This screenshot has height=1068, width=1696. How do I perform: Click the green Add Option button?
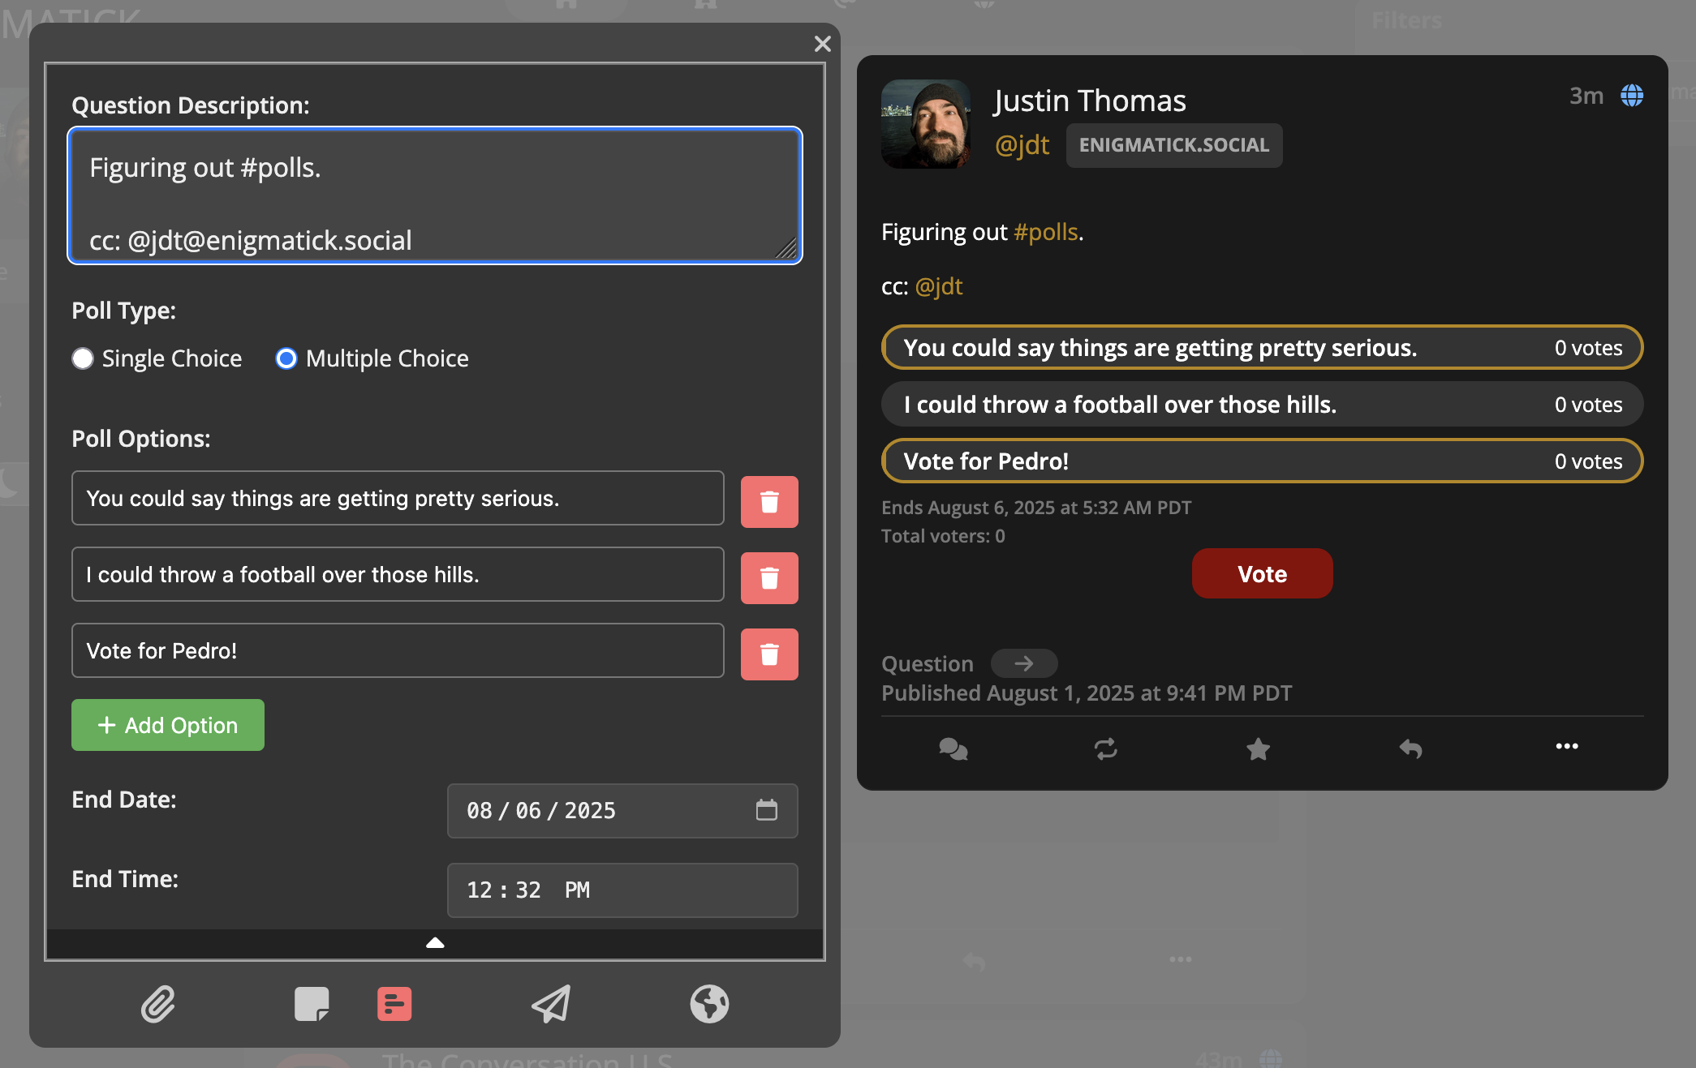(168, 725)
